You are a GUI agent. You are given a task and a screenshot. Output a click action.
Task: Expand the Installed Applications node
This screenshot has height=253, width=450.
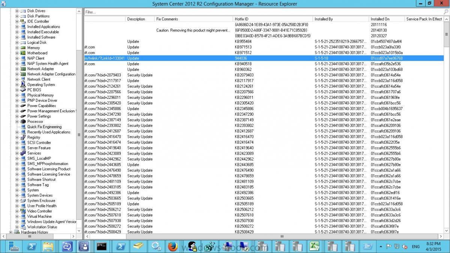coord(17,27)
